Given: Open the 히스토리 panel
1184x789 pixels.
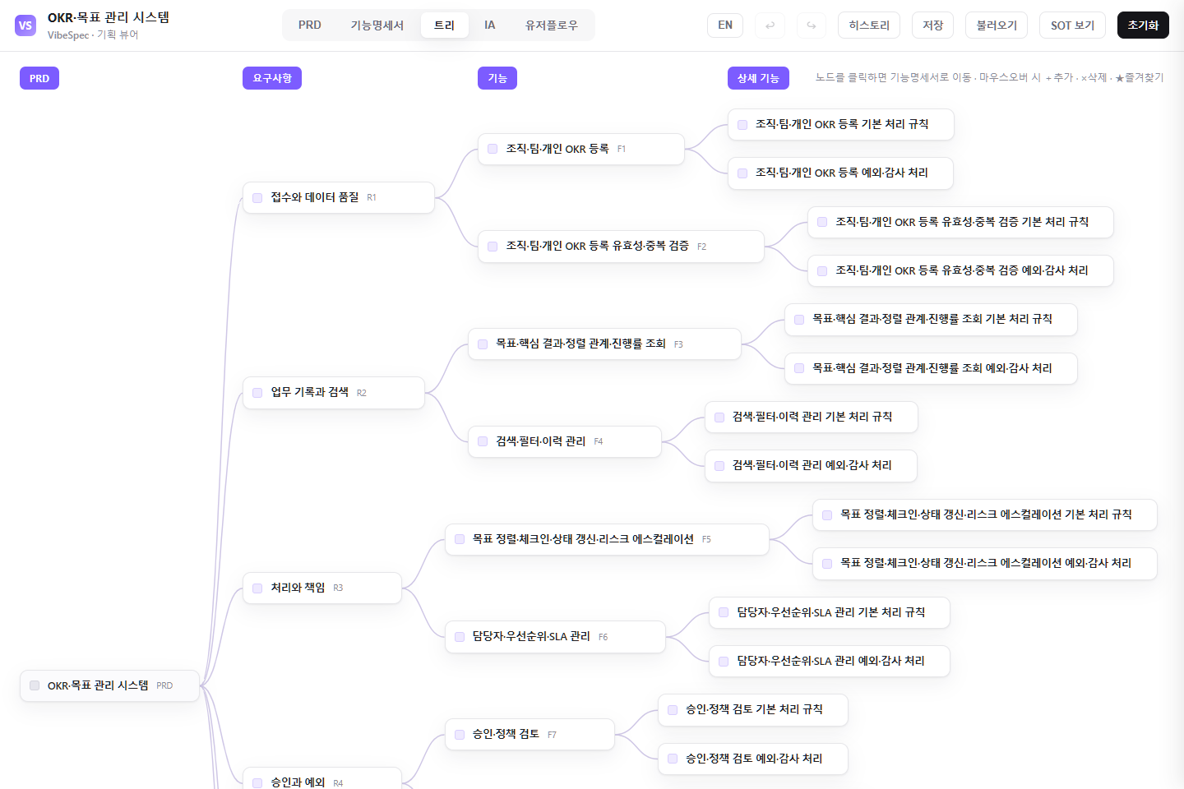Looking at the screenshot, I should 869,25.
